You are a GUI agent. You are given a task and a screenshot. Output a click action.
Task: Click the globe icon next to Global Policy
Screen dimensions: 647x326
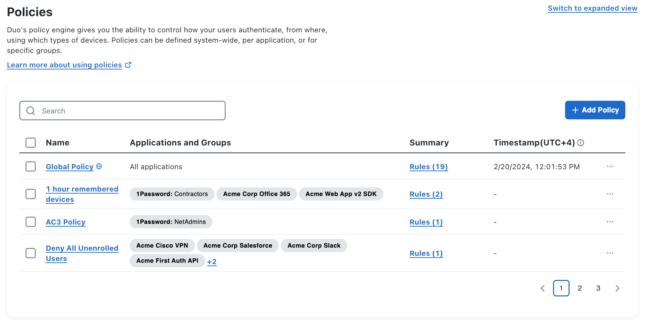click(x=99, y=166)
